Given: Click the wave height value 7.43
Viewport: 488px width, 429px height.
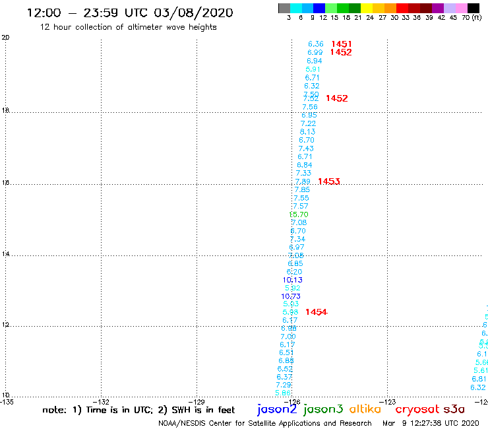Looking at the screenshot, I should [x=306, y=148].
